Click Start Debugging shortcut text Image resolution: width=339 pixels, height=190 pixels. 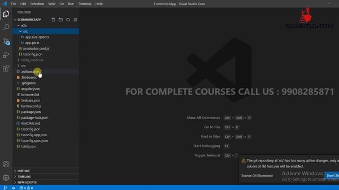click(207, 146)
